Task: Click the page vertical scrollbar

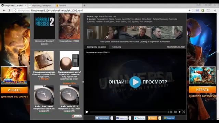Action: tap(218, 67)
